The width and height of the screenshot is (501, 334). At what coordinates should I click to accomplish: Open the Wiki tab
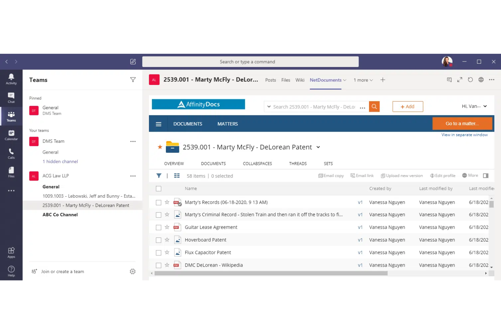coord(300,80)
